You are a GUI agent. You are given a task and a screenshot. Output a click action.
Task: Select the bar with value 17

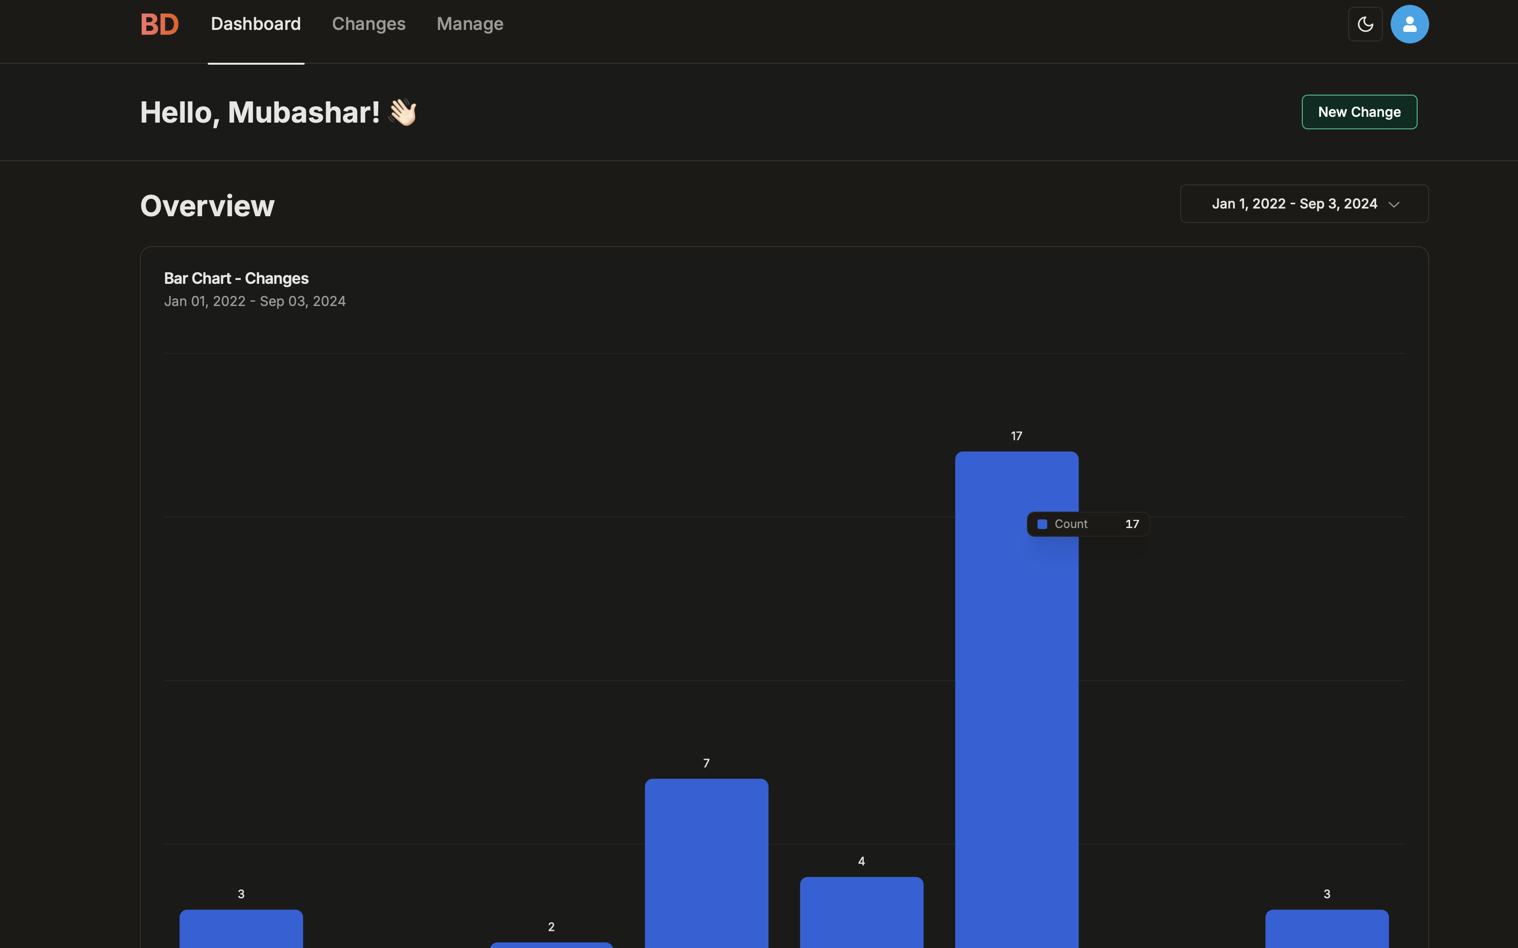(1017, 700)
